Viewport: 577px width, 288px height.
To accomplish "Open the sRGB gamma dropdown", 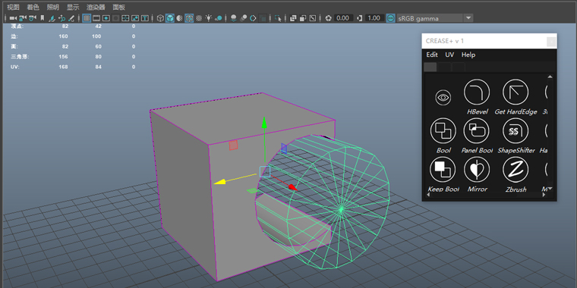I will (434, 18).
